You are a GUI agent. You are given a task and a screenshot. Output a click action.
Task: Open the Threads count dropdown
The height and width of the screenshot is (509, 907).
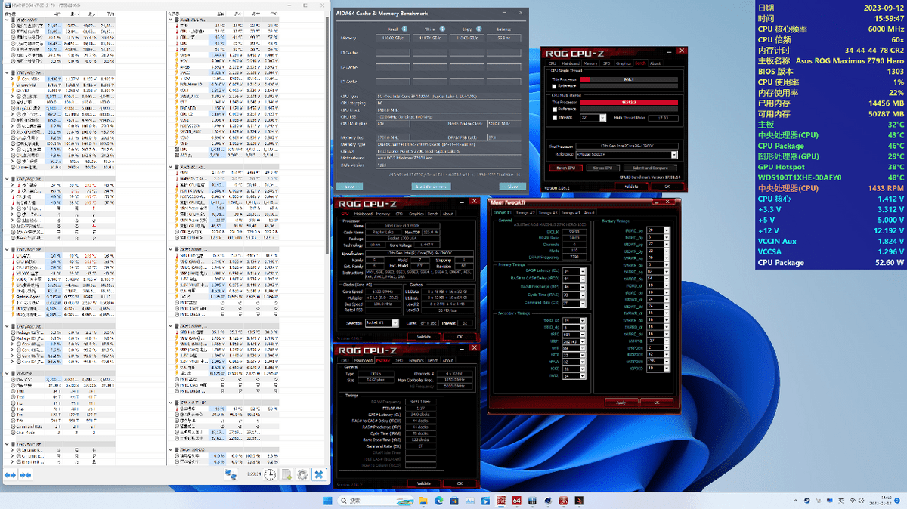(602, 118)
